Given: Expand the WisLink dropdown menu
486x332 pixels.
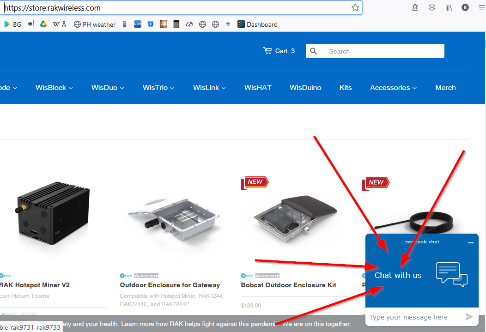Looking at the screenshot, I should (209, 88).
